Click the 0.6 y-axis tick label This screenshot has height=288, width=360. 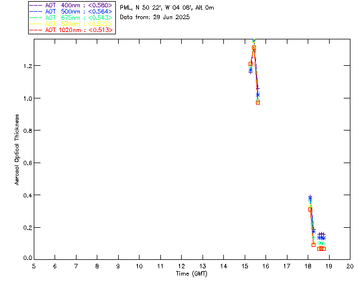[28, 163]
